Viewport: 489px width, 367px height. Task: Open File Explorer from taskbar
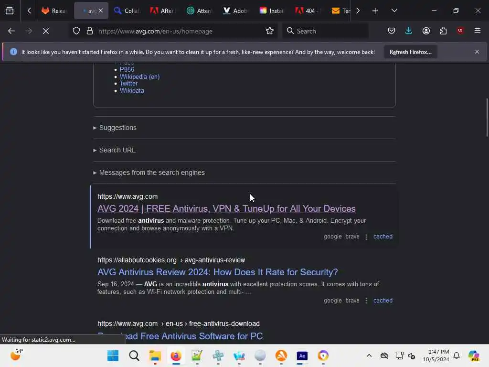click(x=155, y=356)
